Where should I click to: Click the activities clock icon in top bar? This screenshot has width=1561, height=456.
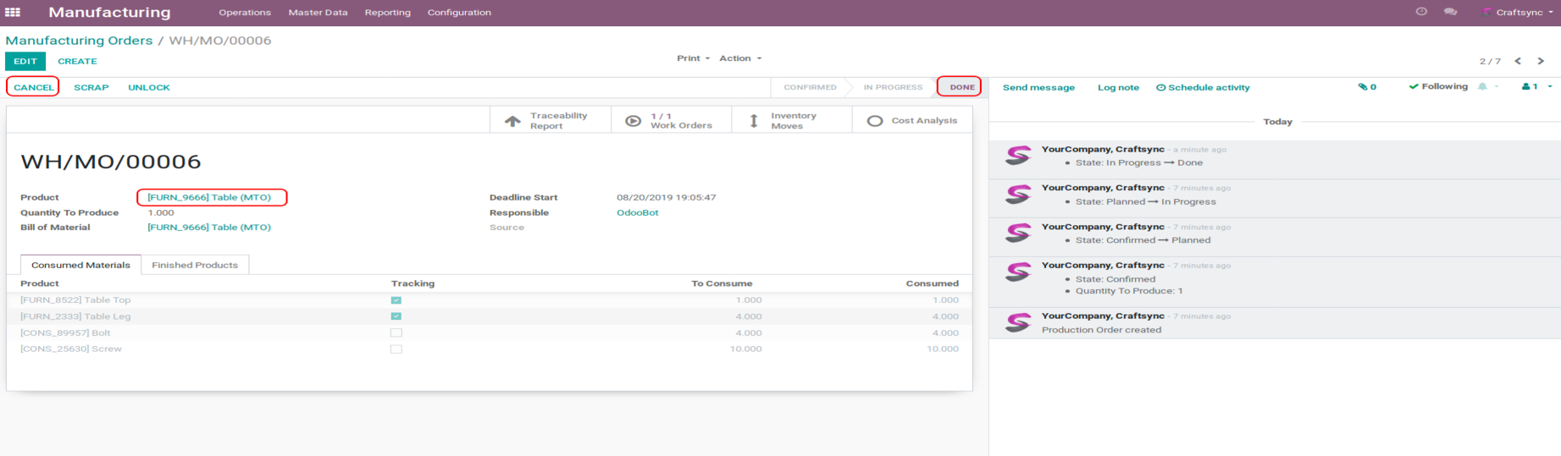[1421, 12]
